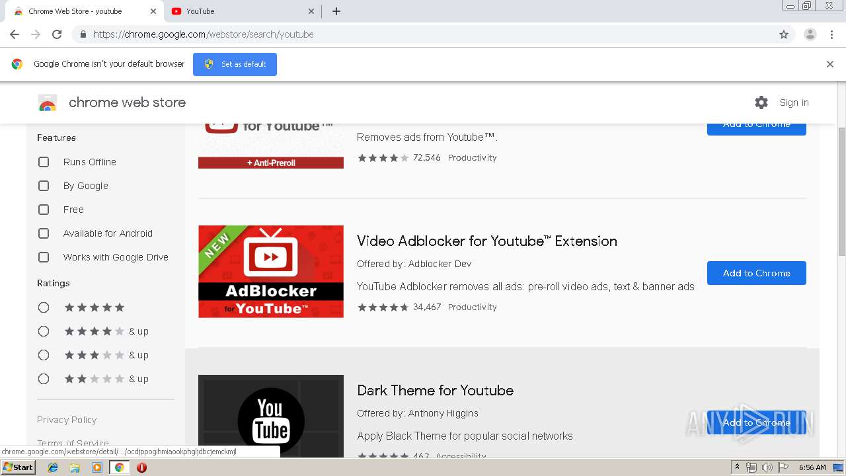Show hidden system tray icons

pos(737,467)
